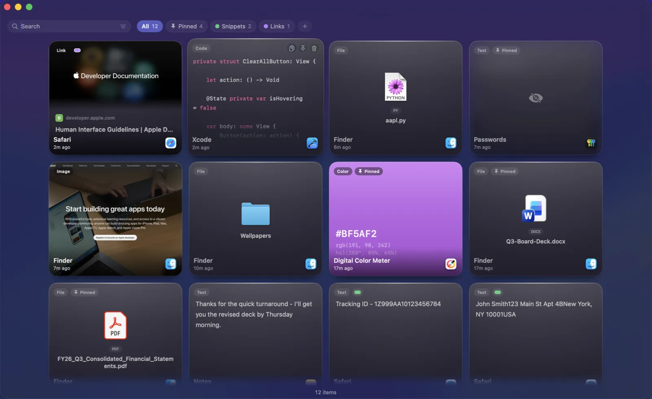Copy the Xcode code snippet
This screenshot has height=399, width=652.
pyautogui.click(x=292, y=48)
